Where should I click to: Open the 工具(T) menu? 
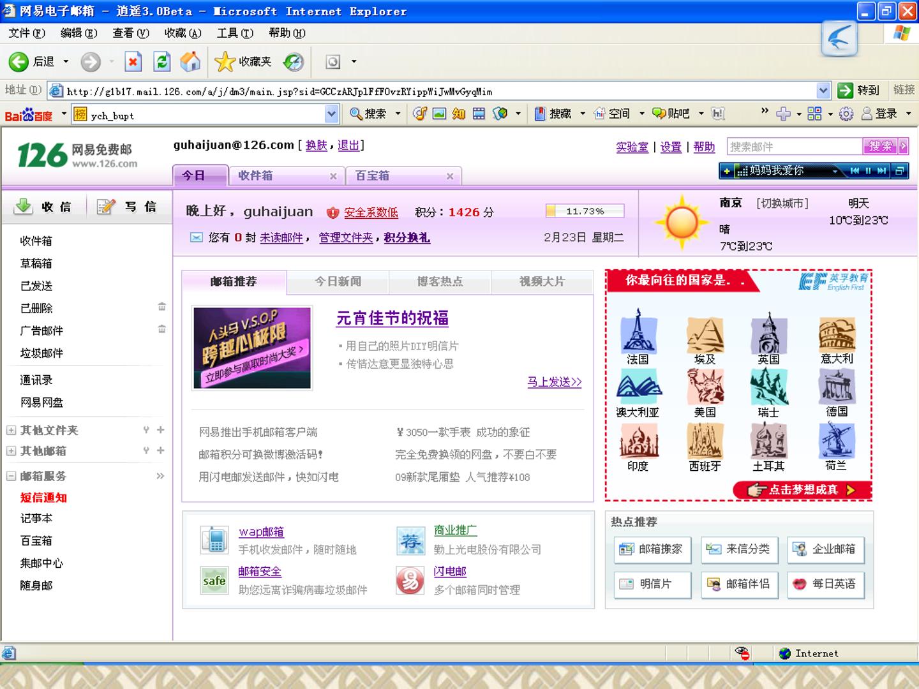235,33
